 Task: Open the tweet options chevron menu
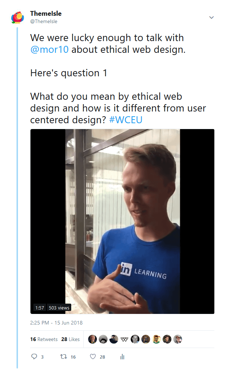click(x=211, y=18)
